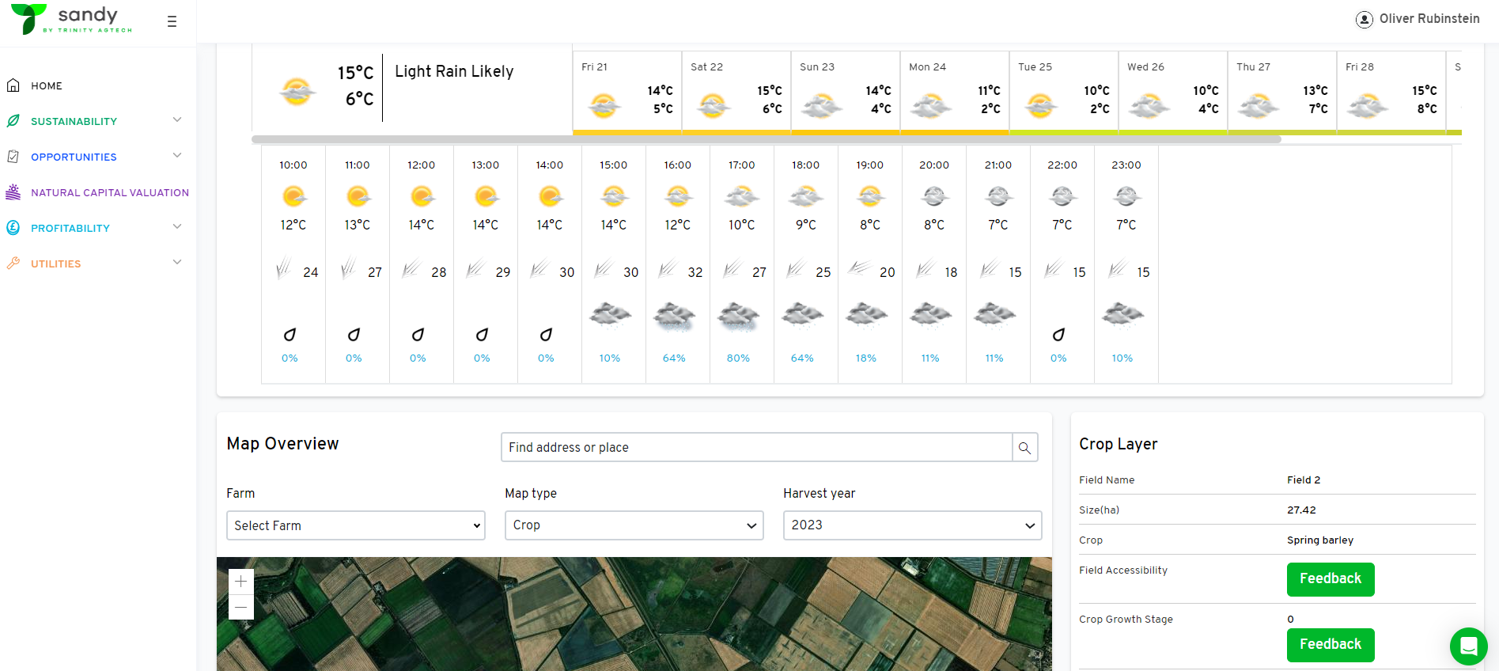Viewport: 1499px width, 671px height.
Task: Click the Spring barley crop value
Action: tap(1320, 540)
